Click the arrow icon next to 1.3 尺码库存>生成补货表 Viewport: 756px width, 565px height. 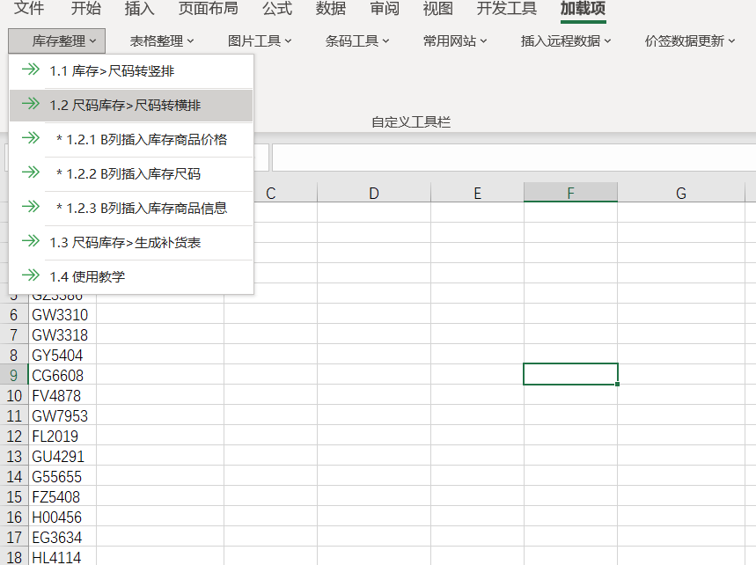(31, 241)
